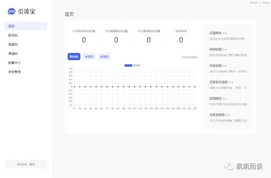Open the 首页 sidebar menu item

coord(26,26)
